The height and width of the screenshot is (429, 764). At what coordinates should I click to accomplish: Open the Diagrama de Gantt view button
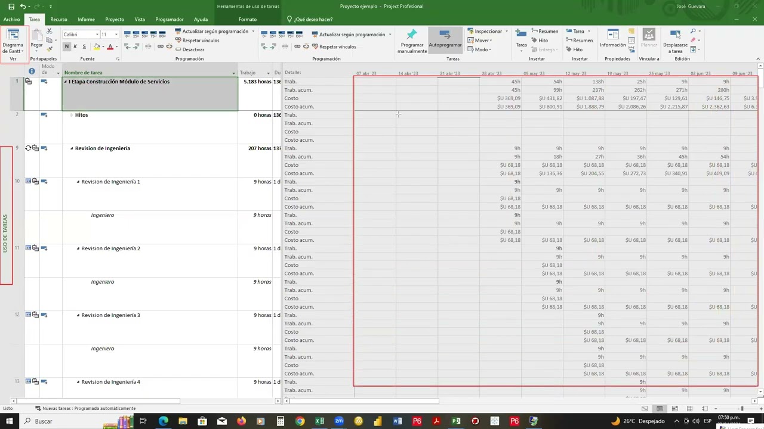click(x=13, y=41)
